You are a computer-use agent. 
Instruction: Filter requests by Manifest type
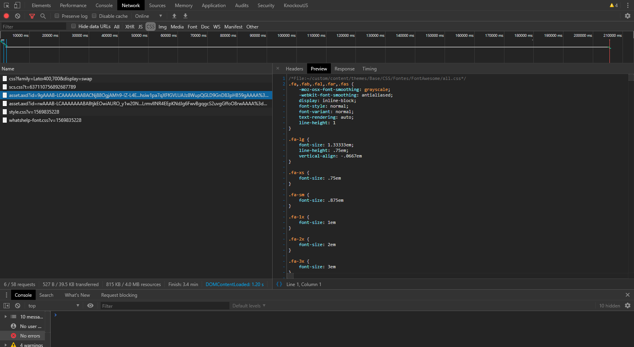(233, 27)
